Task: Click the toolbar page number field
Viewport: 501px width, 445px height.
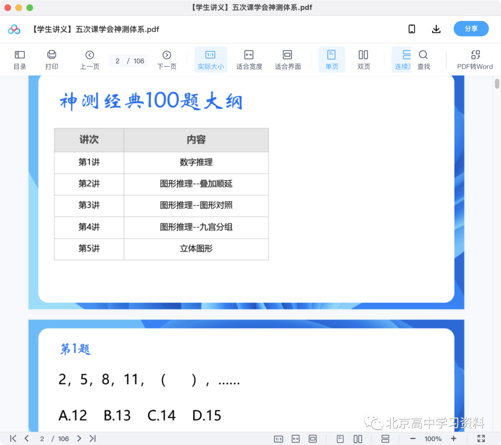Action: (117, 61)
